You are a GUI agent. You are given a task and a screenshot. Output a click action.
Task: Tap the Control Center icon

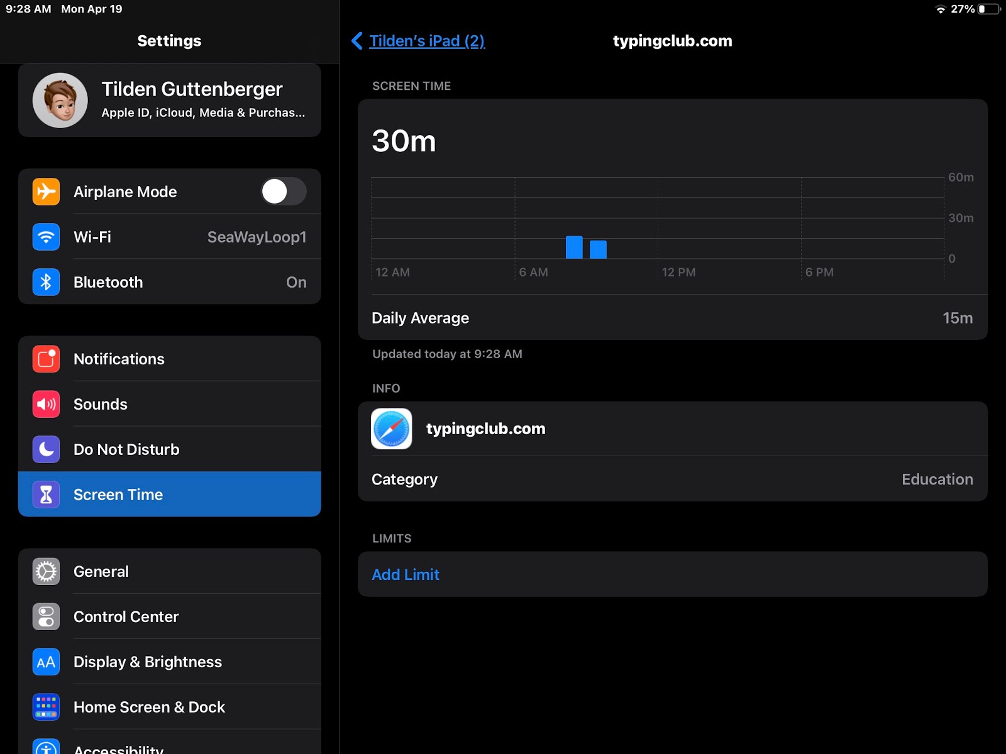pyautogui.click(x=46, y=616)
